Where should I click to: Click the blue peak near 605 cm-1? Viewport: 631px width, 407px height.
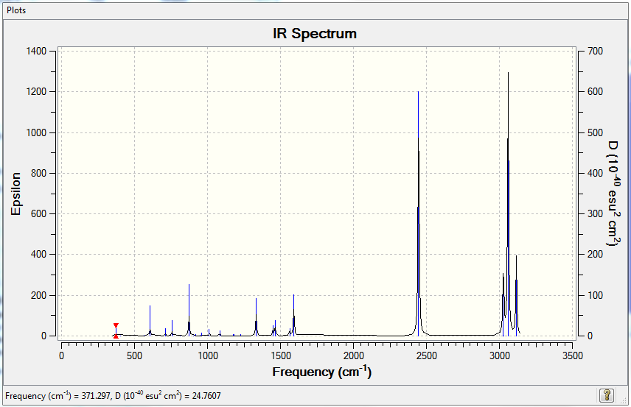150,320
